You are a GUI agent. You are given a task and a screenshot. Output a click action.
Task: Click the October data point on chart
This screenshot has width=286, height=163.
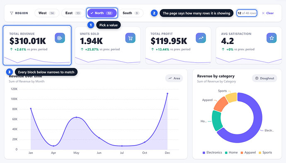pyautogui.click(x=145, y=142)
